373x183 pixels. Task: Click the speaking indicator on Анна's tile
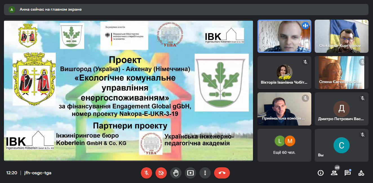pyautogui.click(x=305, y=26)
